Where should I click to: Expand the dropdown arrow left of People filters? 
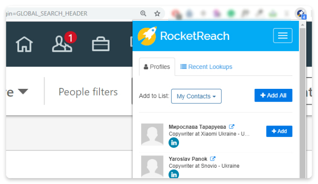23,91
